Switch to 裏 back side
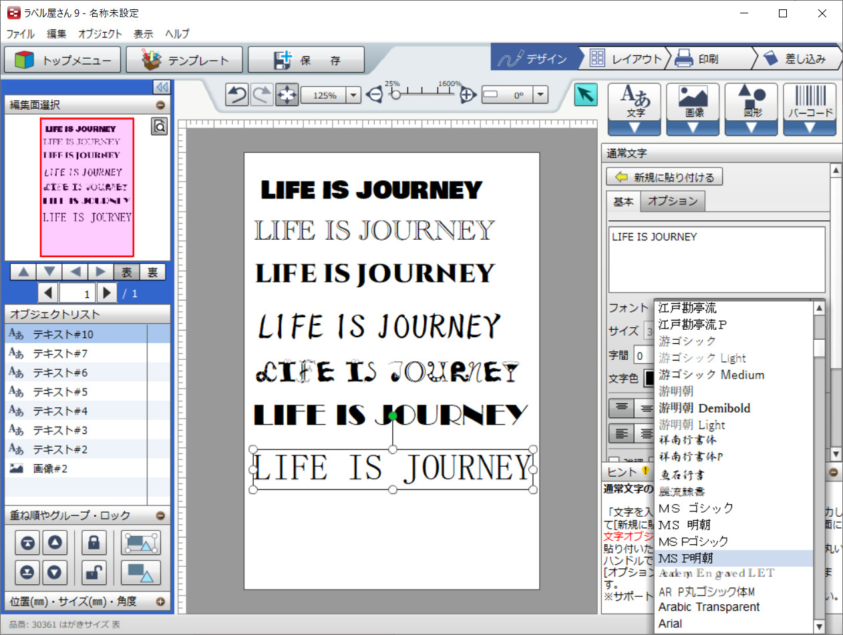 tap(152, 272)
